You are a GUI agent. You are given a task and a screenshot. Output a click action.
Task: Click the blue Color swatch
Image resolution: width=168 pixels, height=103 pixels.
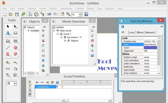tap(150, 48)
